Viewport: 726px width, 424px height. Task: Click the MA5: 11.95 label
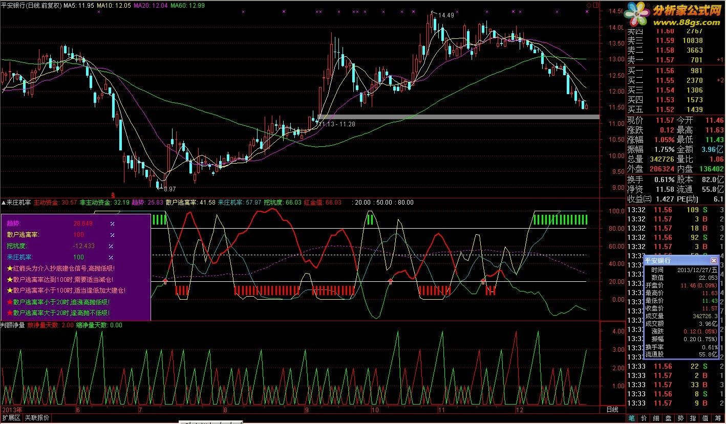click(x=79, y=5)
